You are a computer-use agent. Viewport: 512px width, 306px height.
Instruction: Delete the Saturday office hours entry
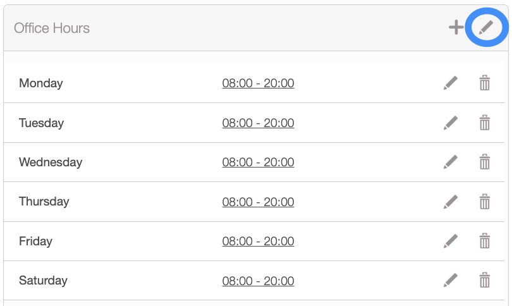pyautogui.click(x=485, y=280)
